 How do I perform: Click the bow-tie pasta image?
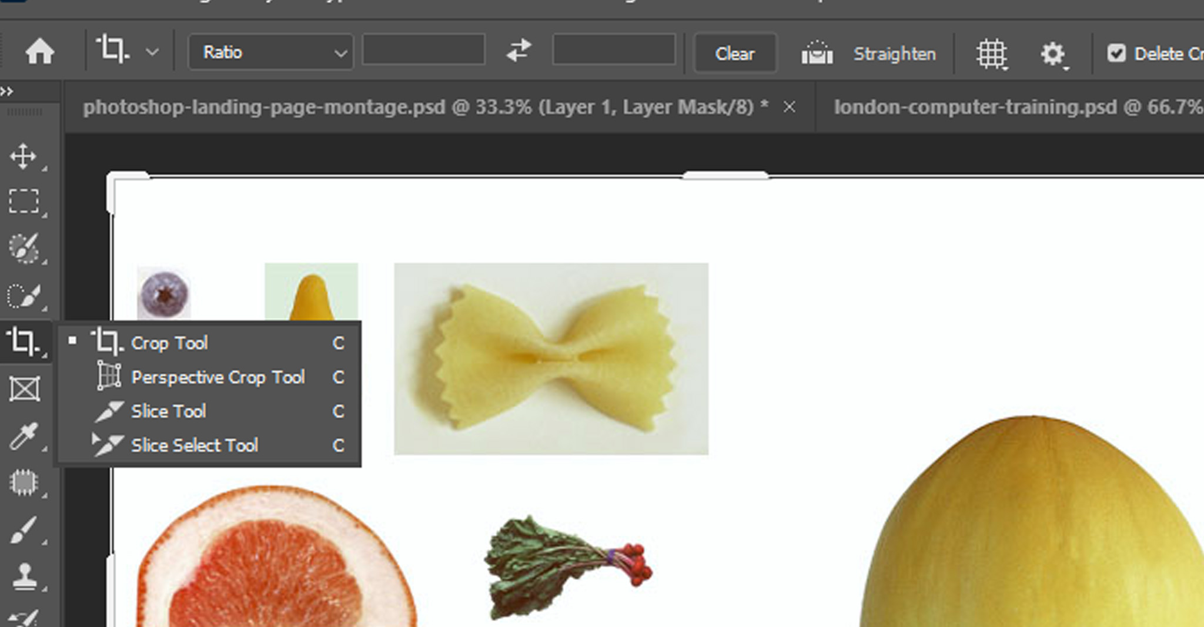(x=551, y=358)
